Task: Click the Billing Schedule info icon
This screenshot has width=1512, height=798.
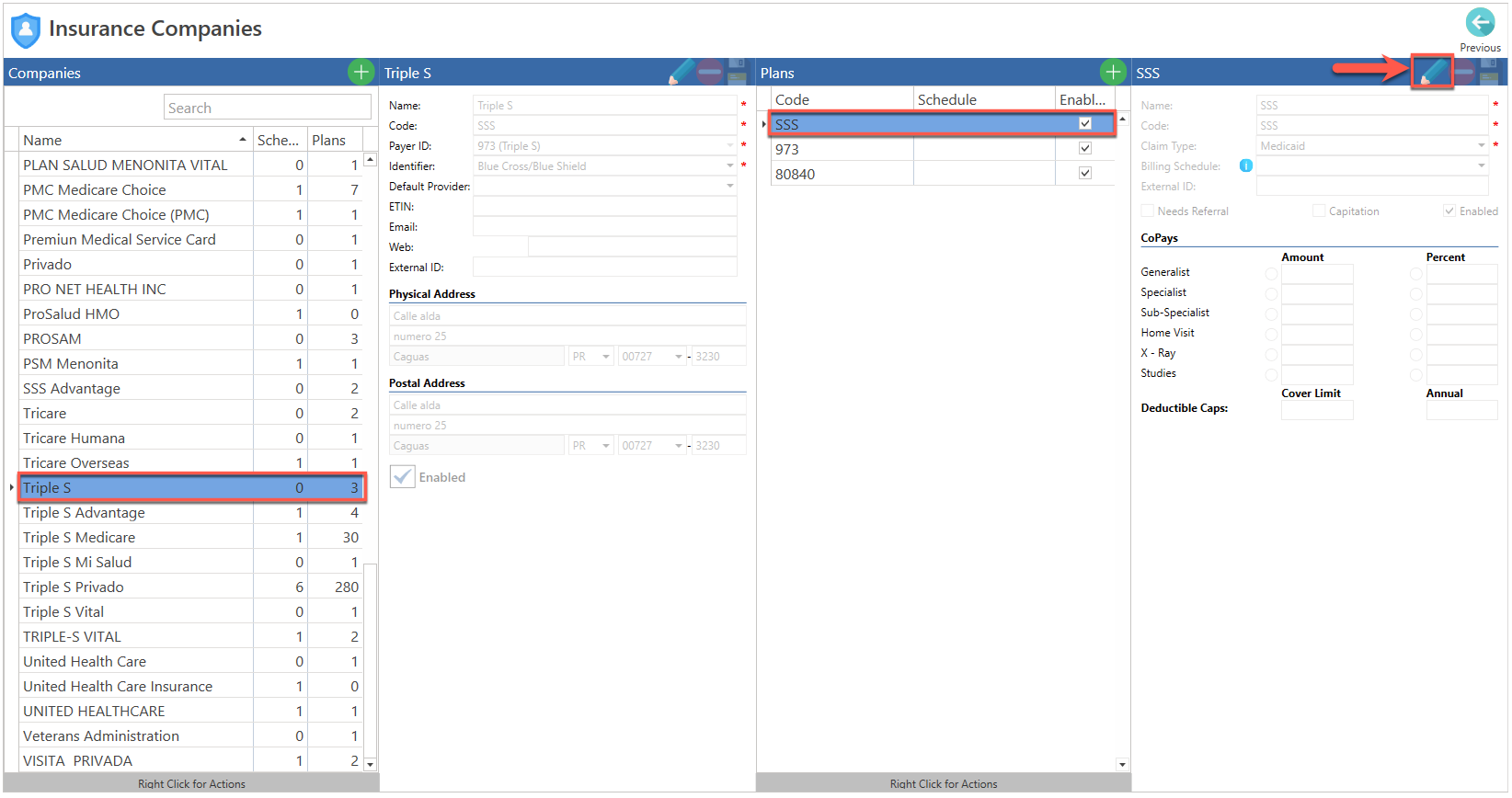Action: [1245, 165]
